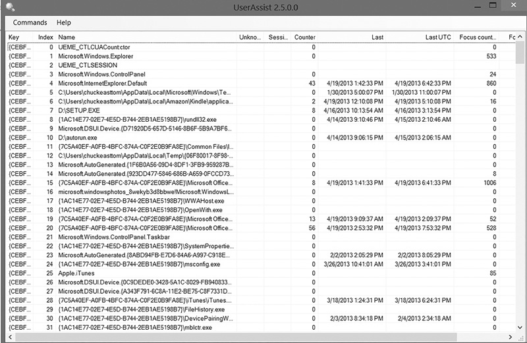Image resolution: width=527 pixels, height=343 pixels.
Task: Select the mblctr.exe entry
Action: 261,328
